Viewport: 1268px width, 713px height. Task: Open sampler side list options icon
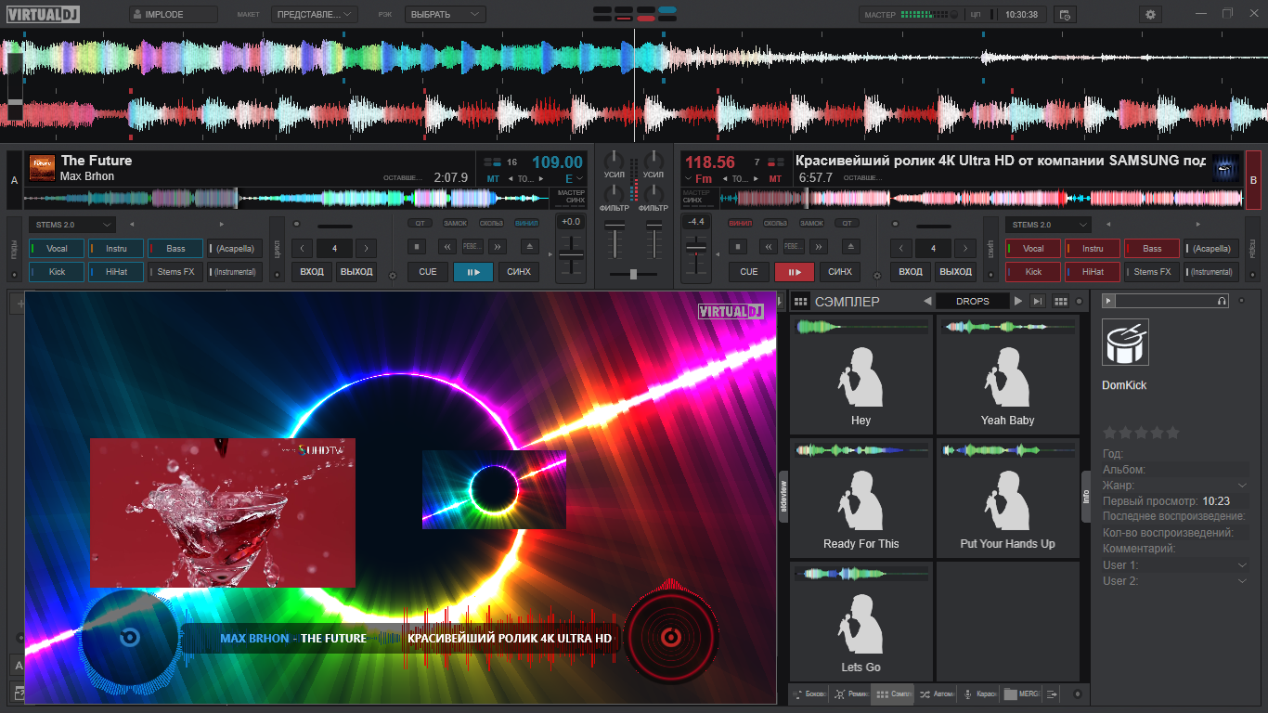pos(1052,694)
